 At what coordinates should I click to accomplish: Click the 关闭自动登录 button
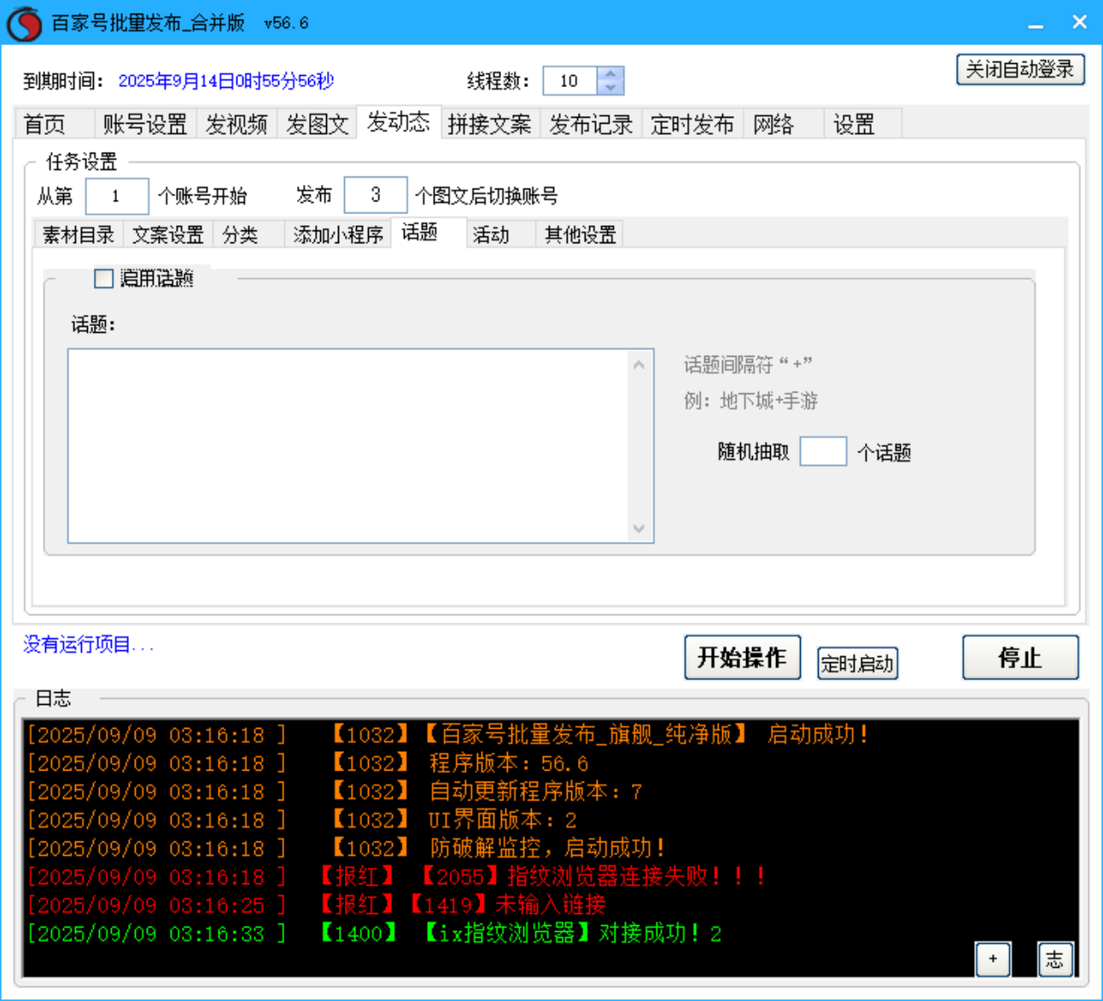coord(1020,69)
